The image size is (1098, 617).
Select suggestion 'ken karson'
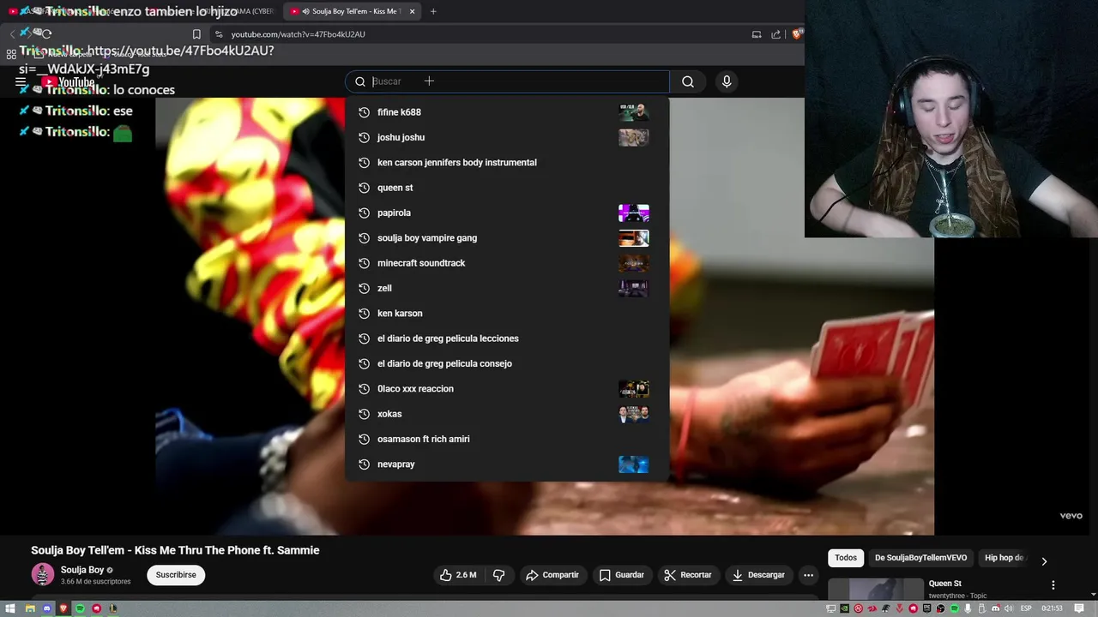[507, 313]
